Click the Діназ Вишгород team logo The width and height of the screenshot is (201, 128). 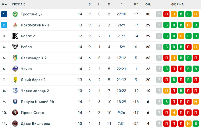point(15,124)
